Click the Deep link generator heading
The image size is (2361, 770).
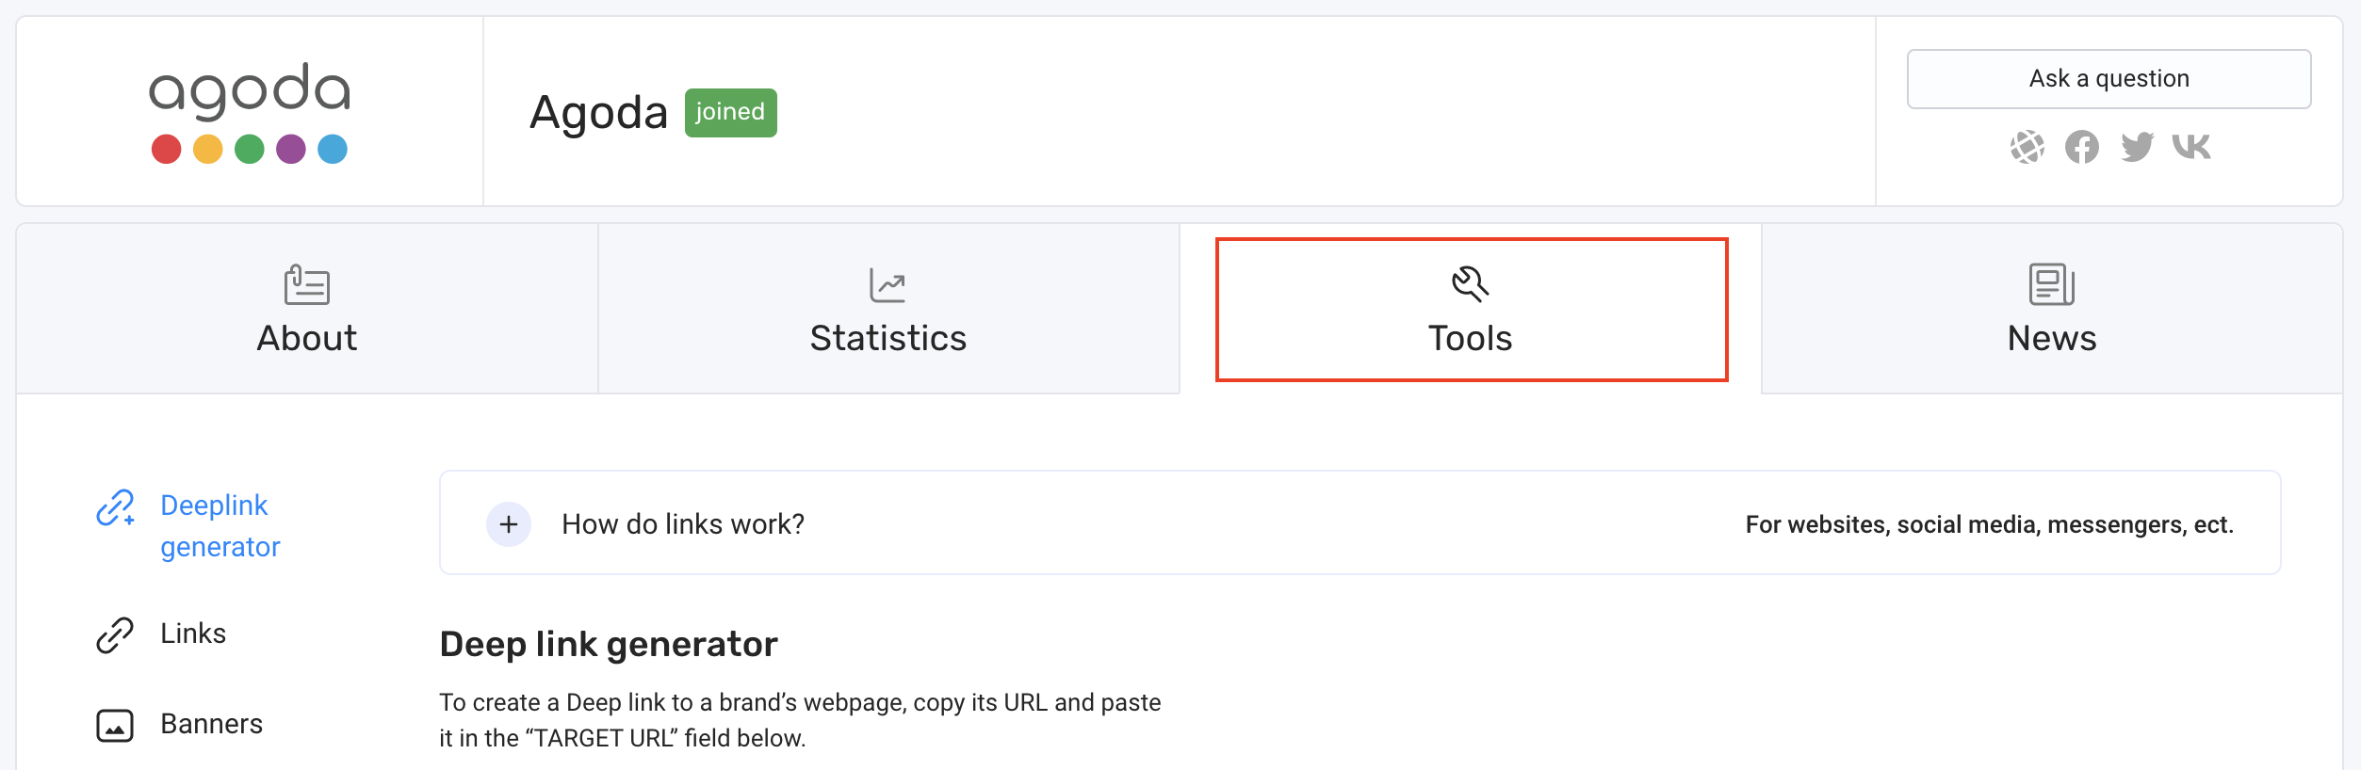[609, 645]
